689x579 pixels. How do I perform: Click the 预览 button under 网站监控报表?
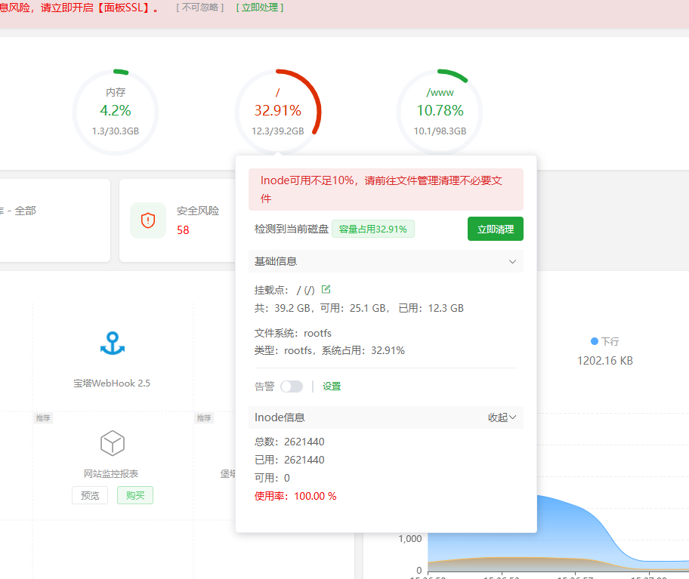pos(90,495)
